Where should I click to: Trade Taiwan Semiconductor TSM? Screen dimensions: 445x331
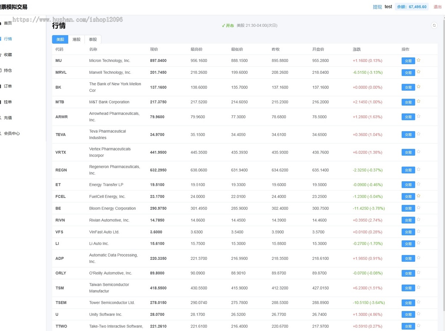pos(408,288)
